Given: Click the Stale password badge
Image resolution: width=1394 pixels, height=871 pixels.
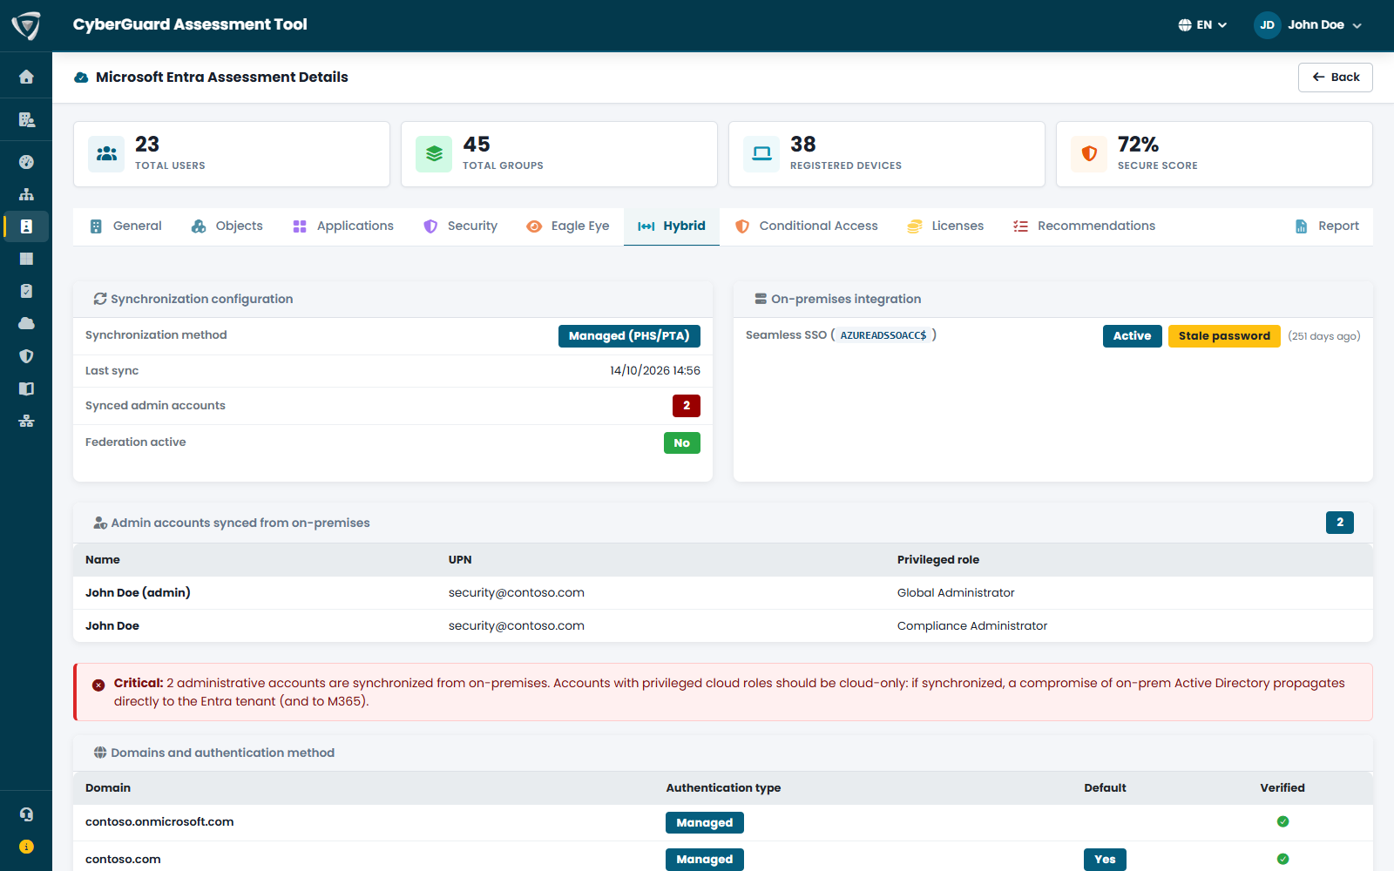Looking at the screenshot, I should click(1224, 336).
